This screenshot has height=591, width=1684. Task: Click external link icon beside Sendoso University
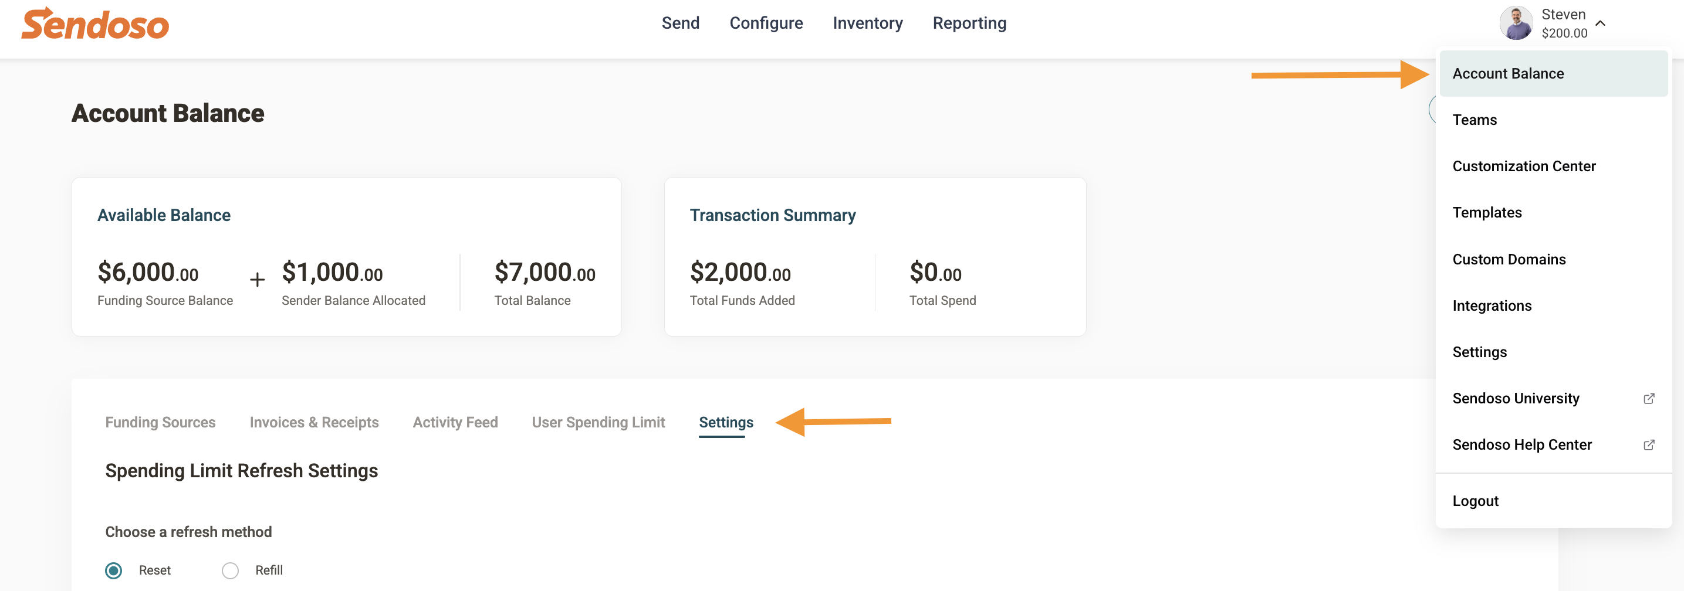pyautogui.click(x=1649, y=398)
